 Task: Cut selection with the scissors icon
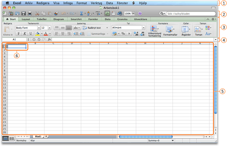pos(37,14)
